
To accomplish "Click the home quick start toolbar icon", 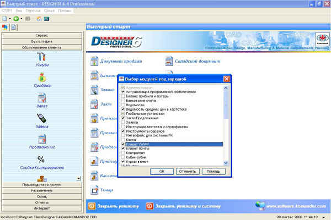I will (x=39, y=19).
